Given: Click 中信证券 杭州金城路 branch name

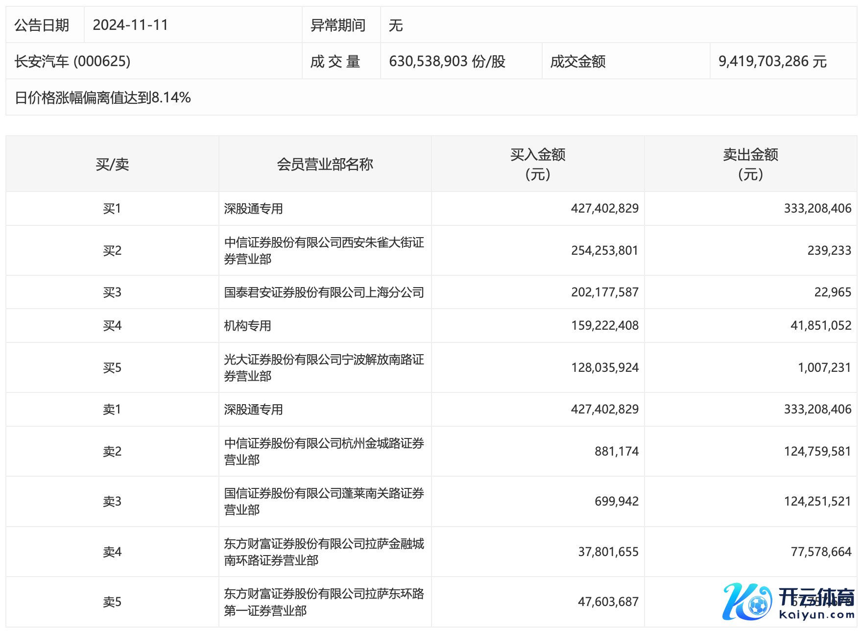Looking at the screenshot, I should [x=324, y=451].
